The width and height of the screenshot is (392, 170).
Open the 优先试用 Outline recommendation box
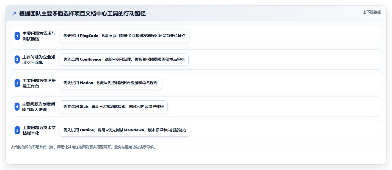(x=125, y=130)
